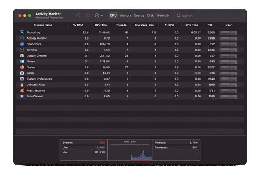
Task: Click the inspect process info toolbar icon
Action: (87, 15)
